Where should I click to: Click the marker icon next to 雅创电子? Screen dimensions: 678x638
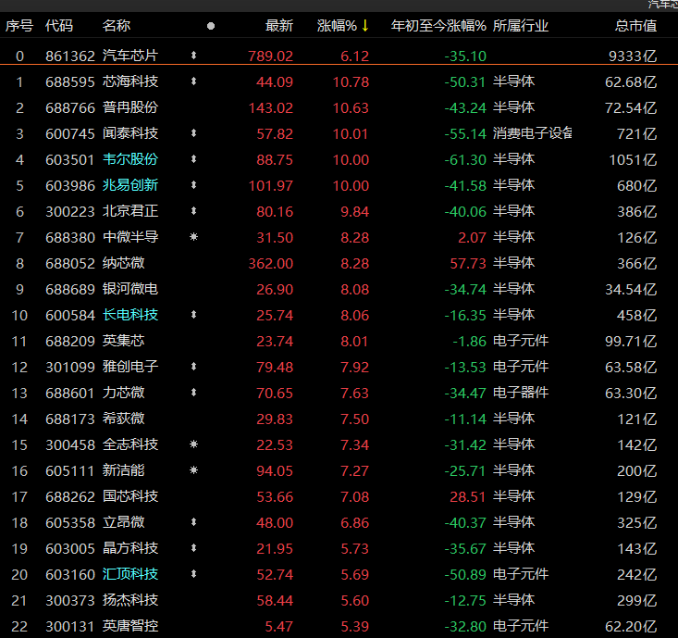click(193, 367)
